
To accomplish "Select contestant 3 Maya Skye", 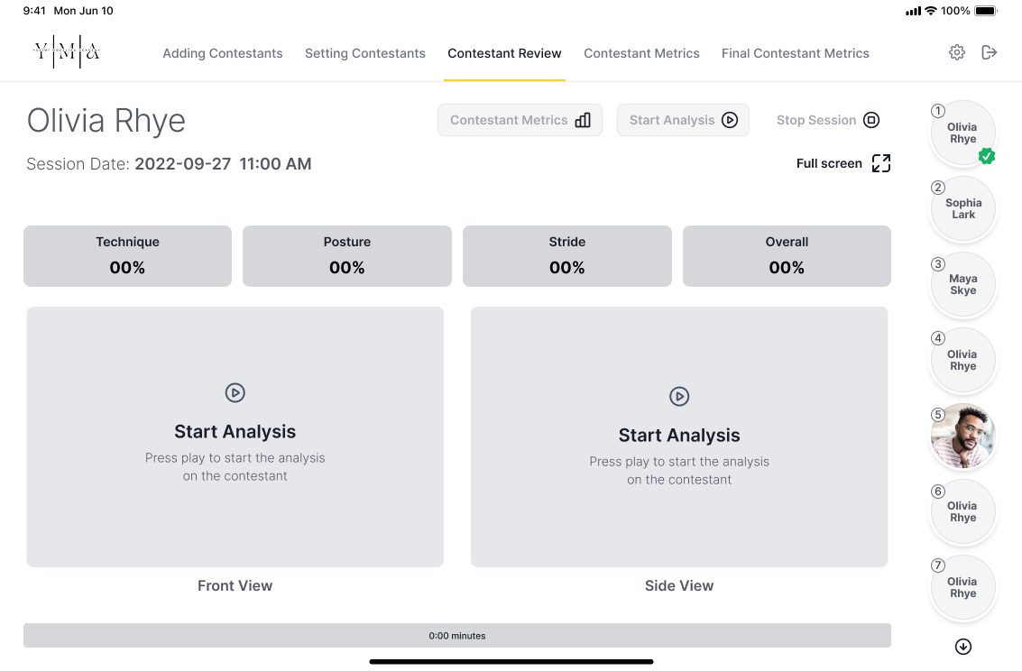I will [962, 285].
